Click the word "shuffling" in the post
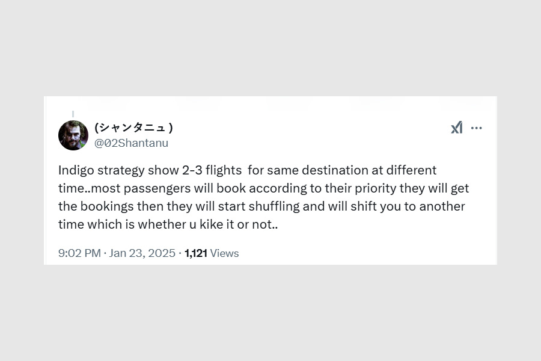The width and height of the screenshot is (541, 361). pos(273,206)
